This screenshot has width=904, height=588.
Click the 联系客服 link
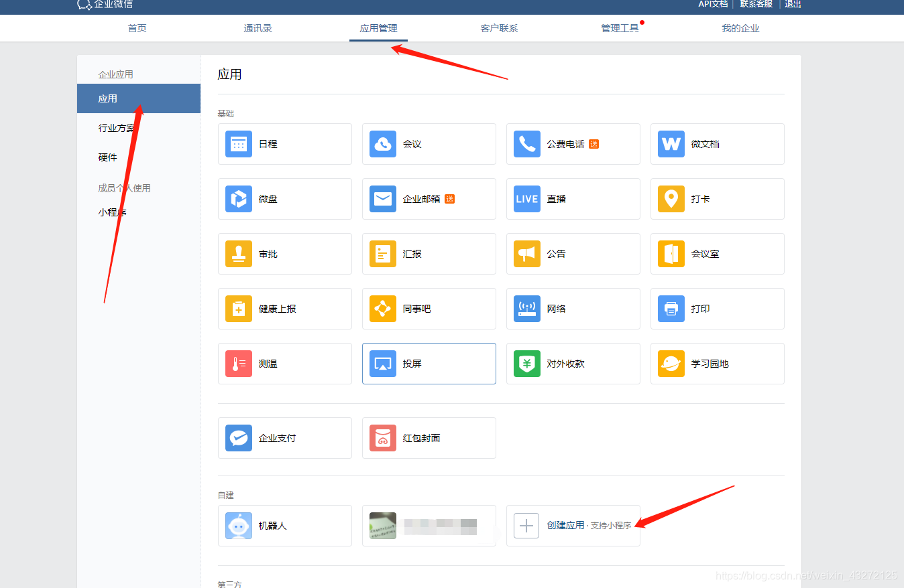756,4
